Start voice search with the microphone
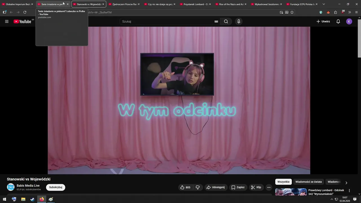The image size is (361, 203). (x=239, y=21)
